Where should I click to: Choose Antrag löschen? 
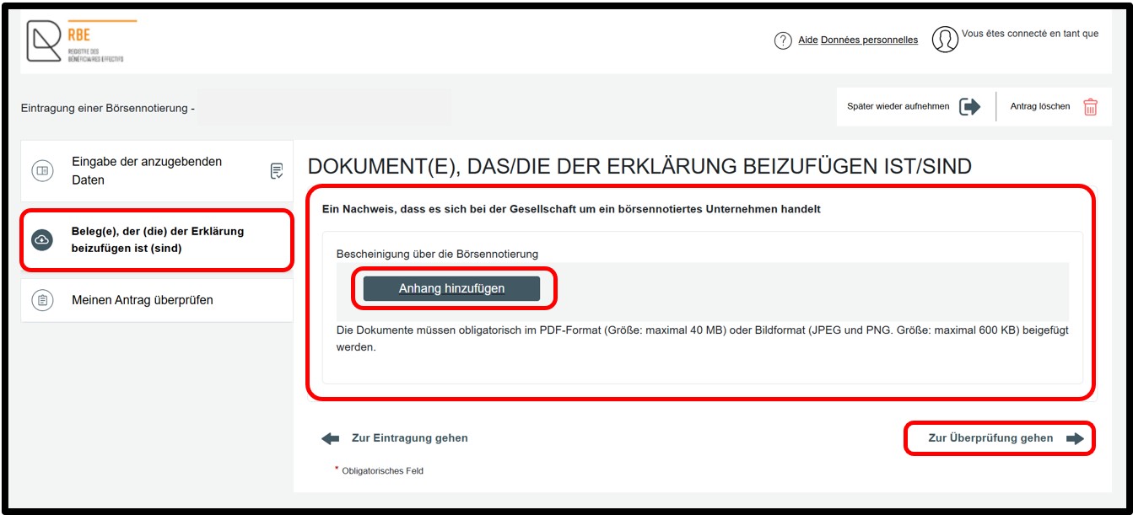(1040, 107)
